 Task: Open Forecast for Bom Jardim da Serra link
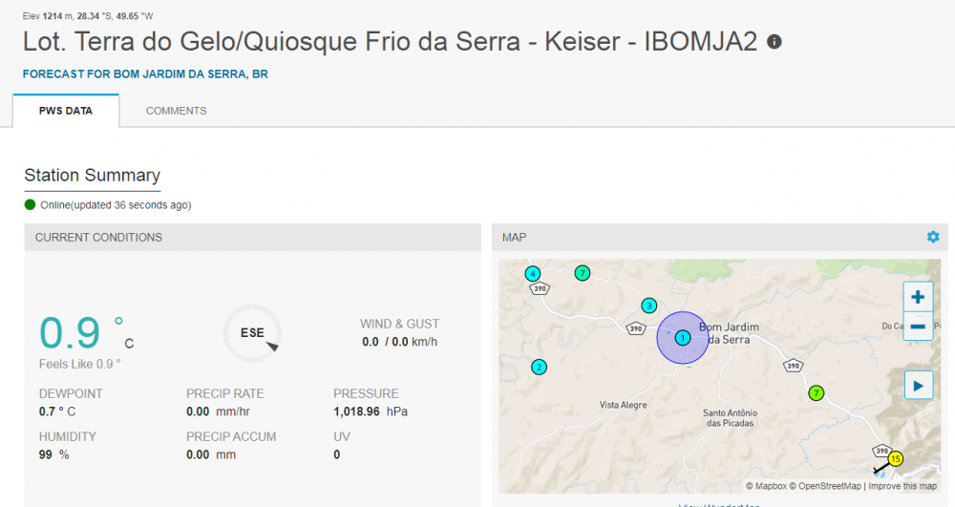click(x=145, y=74)
